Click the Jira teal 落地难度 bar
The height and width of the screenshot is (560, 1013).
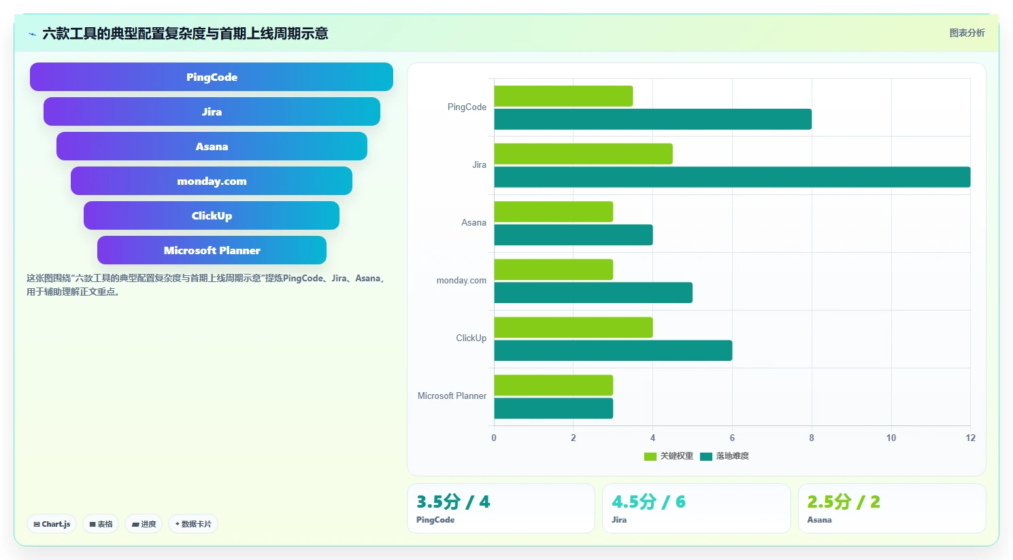pyautogui.click(x=732, y=177)
